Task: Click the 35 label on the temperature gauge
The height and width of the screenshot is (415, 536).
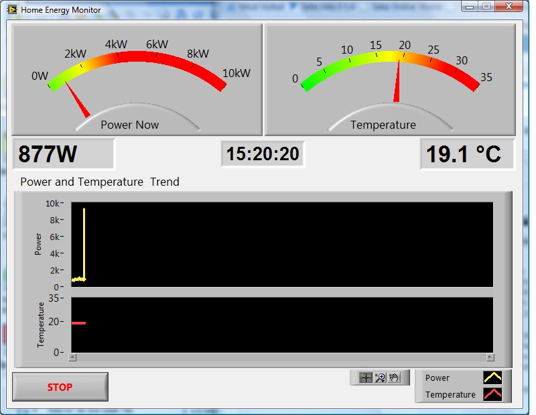Action: click(486, 77)
